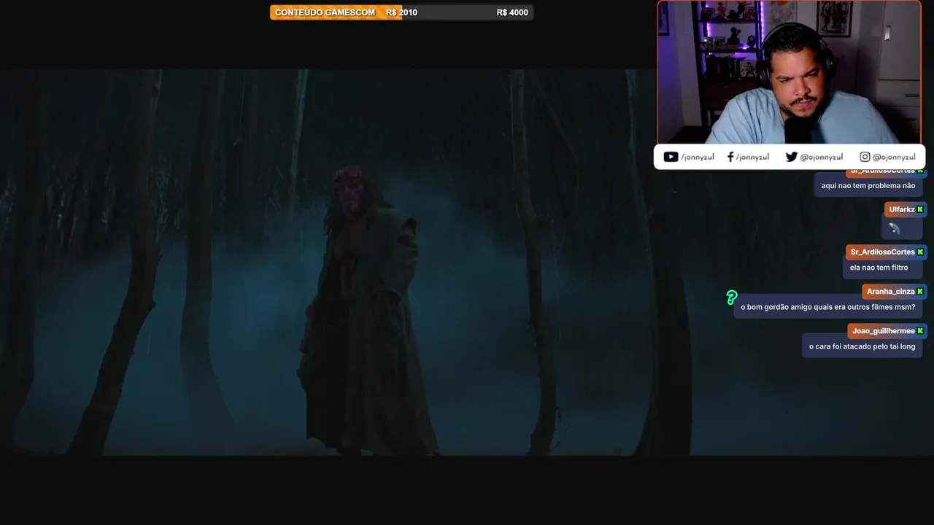Viewport: 934px width, 525px height.
Task: Click the emote in Ulfarkz's message
Action: [895, 228]
